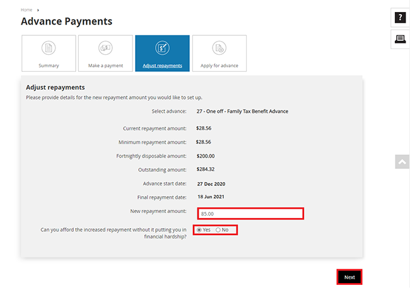
Task: Click the 'Advance start date:' label
Action: (x=165, y=183)
